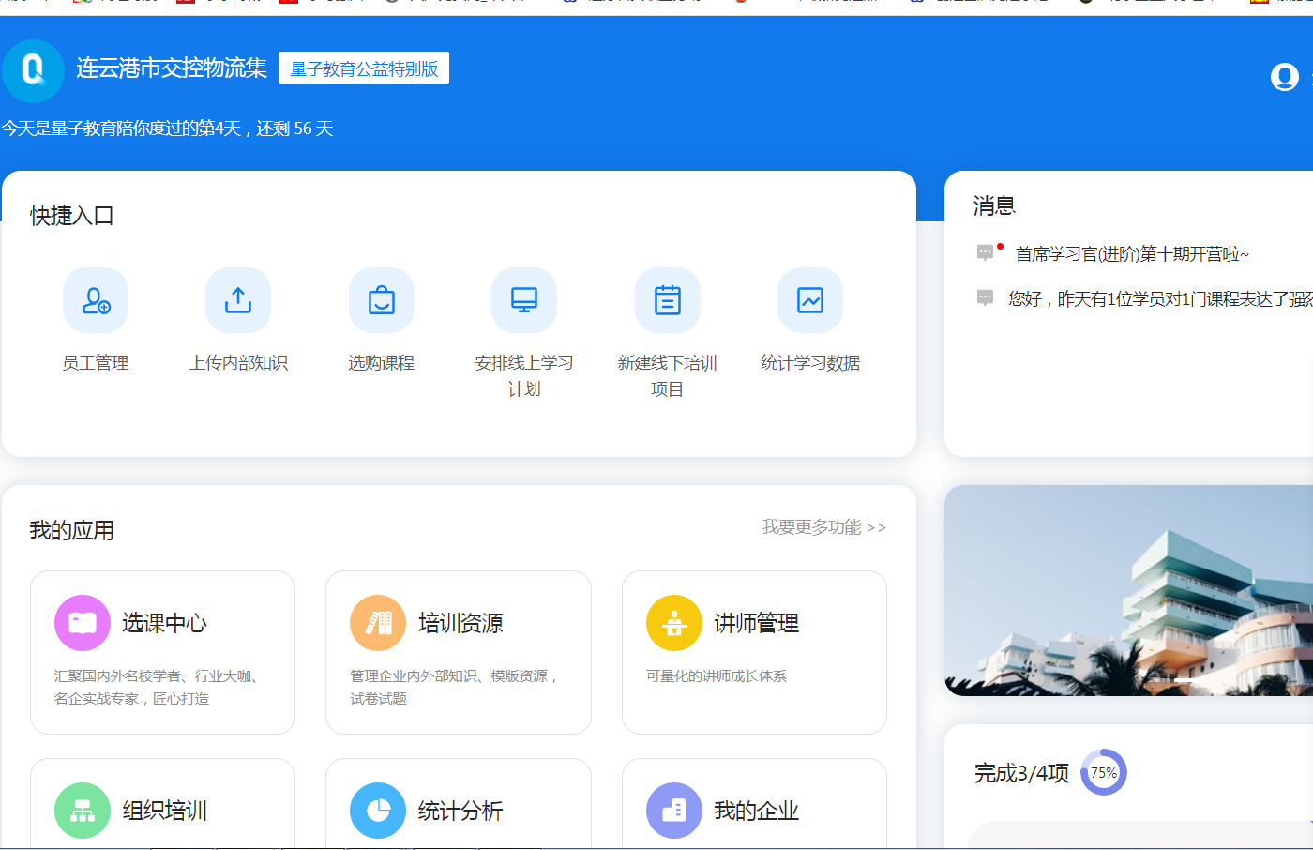Click the 我要更多功能 >> link
Image resolution: width=1313 pixels, height=850 pixels.
(823, 527)
